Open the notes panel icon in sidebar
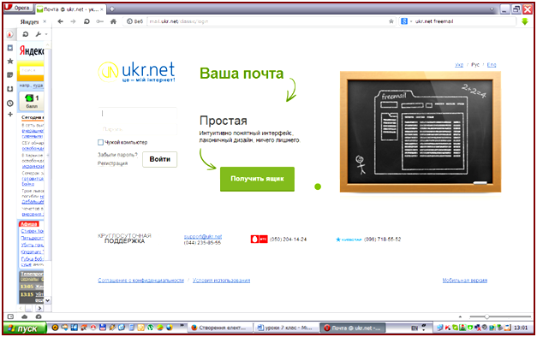Viewport: 537px width, 337px height. [10, 75]
